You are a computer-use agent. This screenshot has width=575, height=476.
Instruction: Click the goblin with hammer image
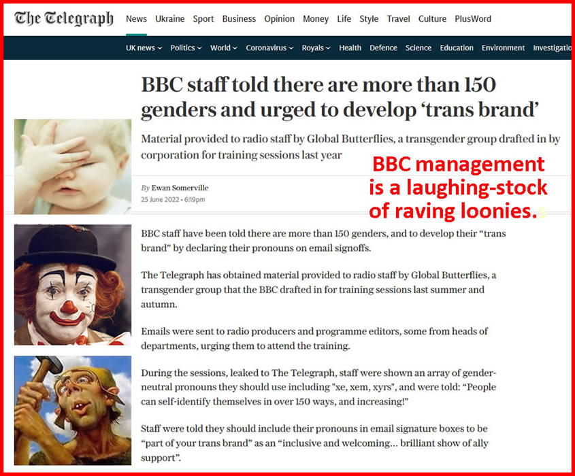tap(73, 411)
